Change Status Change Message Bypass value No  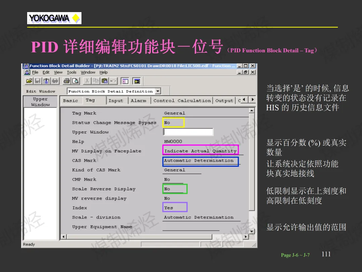click(173, 123)
